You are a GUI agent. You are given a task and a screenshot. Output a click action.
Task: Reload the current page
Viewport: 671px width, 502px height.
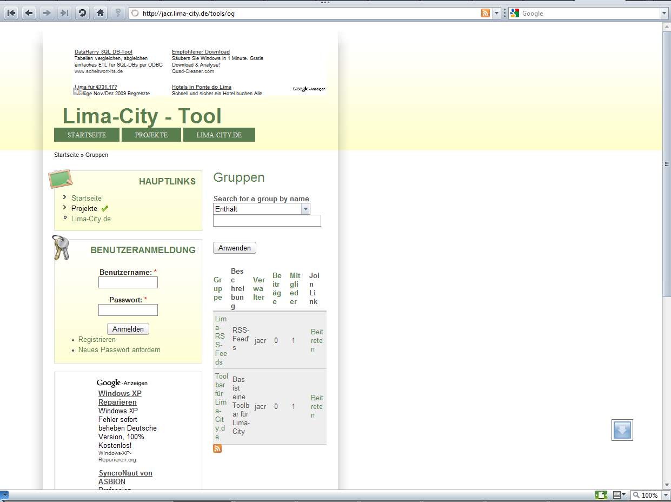[82, 13]
